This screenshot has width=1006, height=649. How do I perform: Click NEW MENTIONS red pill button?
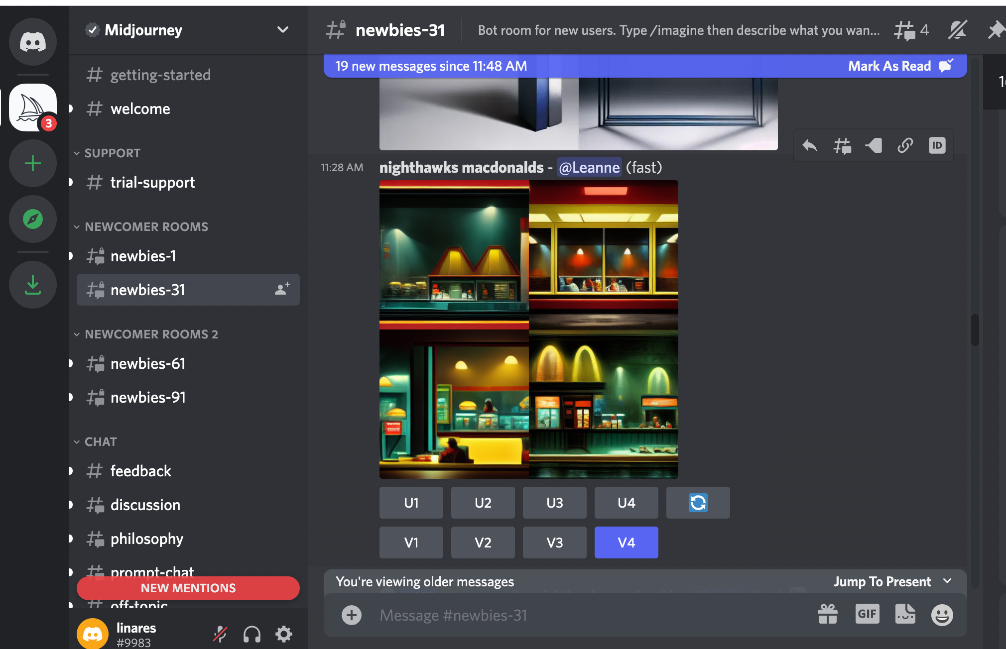[x=188, y=588]
